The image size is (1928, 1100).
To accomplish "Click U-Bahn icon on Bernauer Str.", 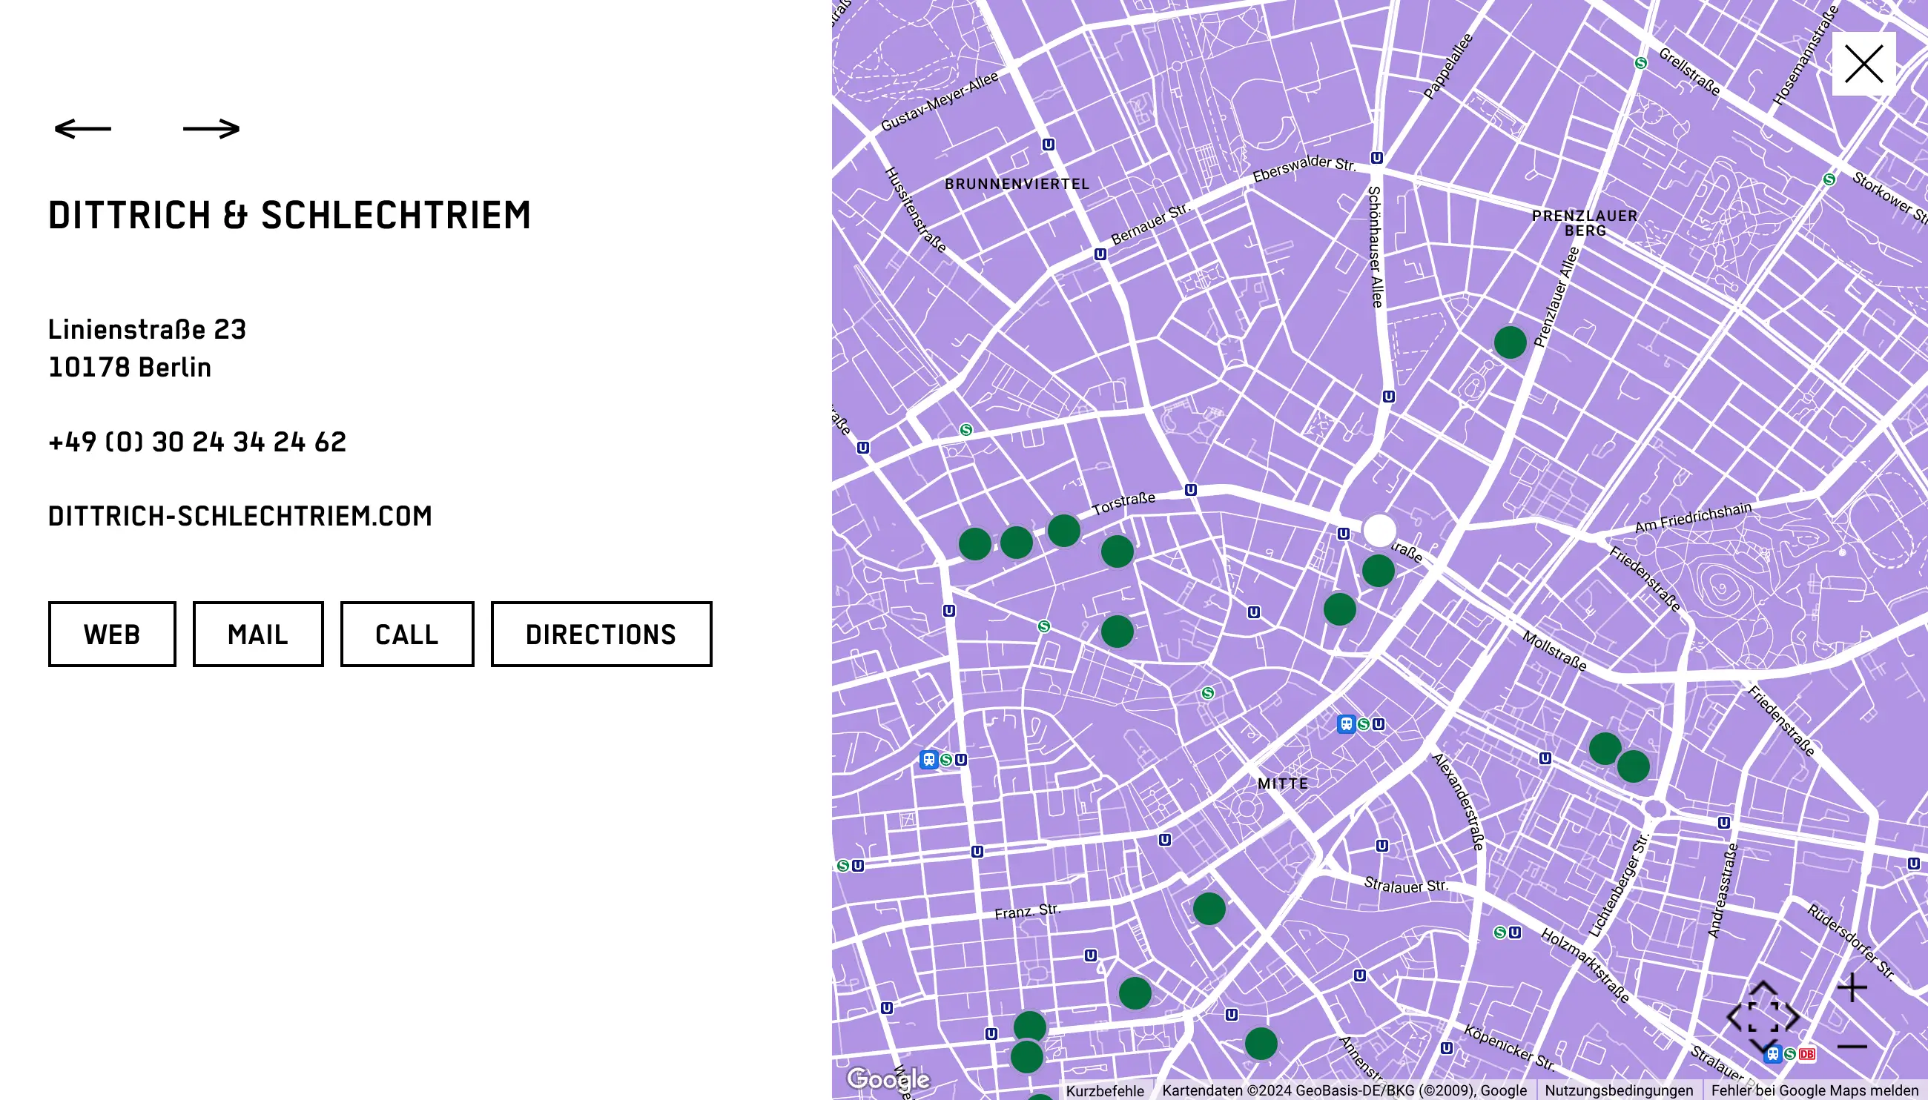I will (1100, 254).
